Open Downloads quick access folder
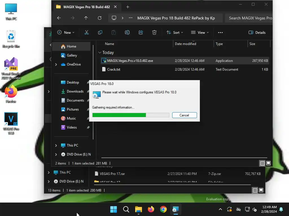The image size is (289, 216). coord(75,91)
